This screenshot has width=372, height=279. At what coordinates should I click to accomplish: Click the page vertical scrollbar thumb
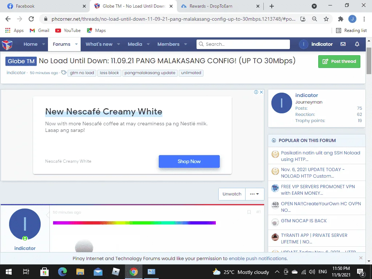click(x=369, y=61)
